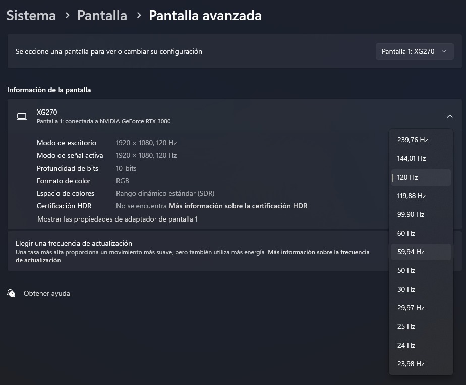Click the Obtener ayuda help icon
The width and height of the screenshot is (466, 385).
click(11, 293)
